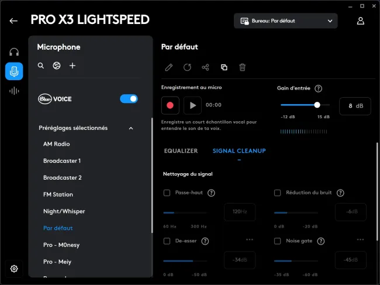Viewport: 380px width, 285px height.
Task: Click the pencil edit preset icon
Action: pos(169,67)
